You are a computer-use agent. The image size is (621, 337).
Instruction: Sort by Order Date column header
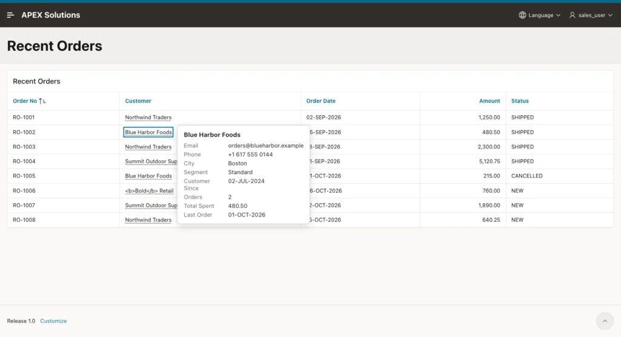[321, 101]
